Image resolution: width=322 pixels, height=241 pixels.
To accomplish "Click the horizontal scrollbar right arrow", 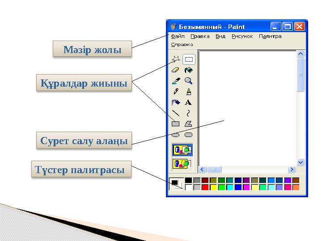I will click(x=292, y=170).
